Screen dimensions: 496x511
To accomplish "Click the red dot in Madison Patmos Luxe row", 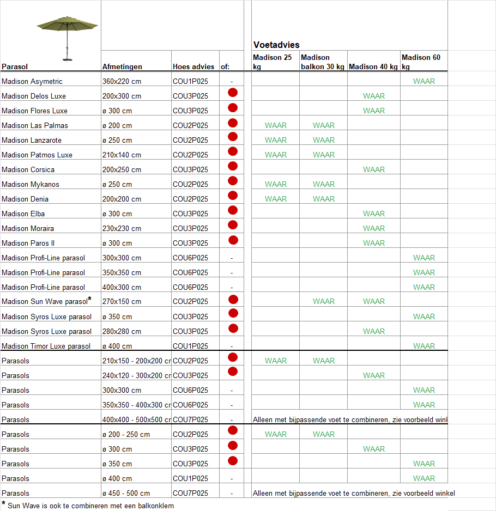I will (233, 151).
